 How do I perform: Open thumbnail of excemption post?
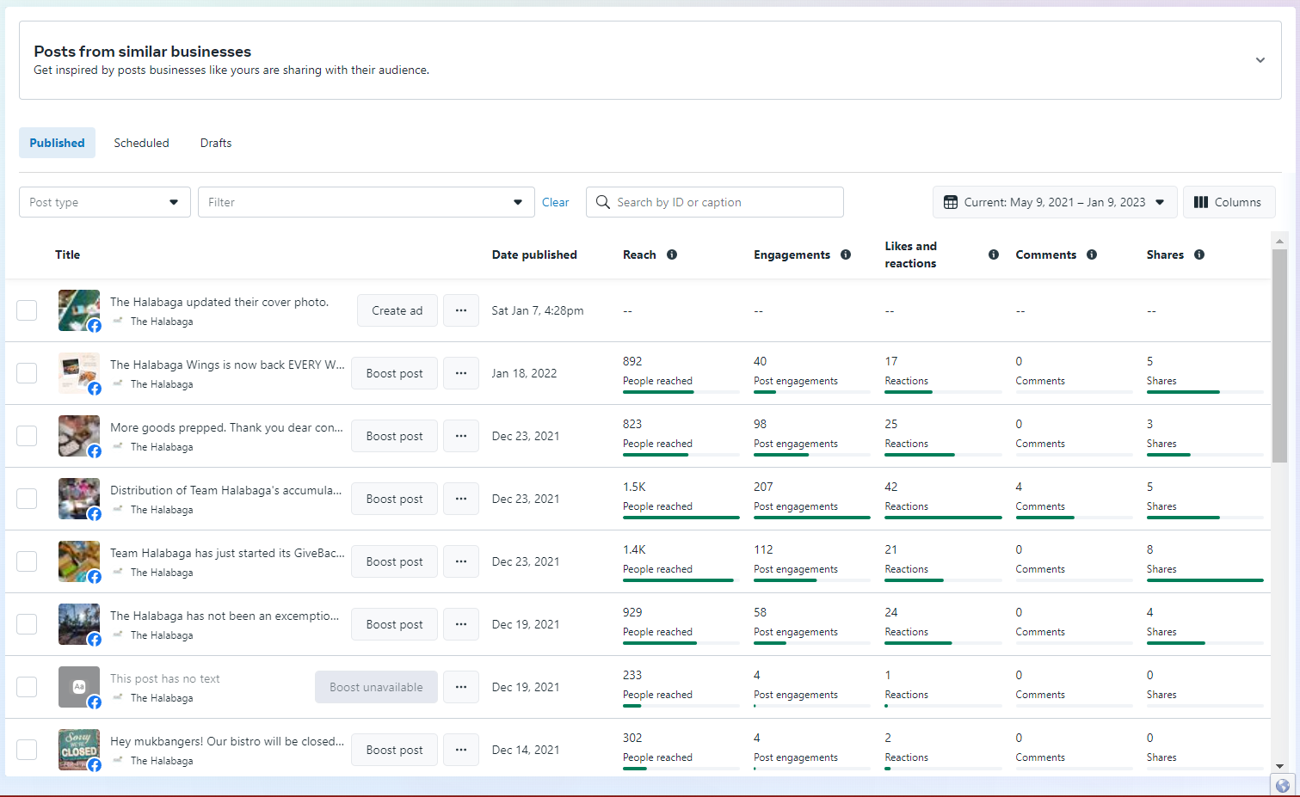pyautogui.click(x=79, y=624)
